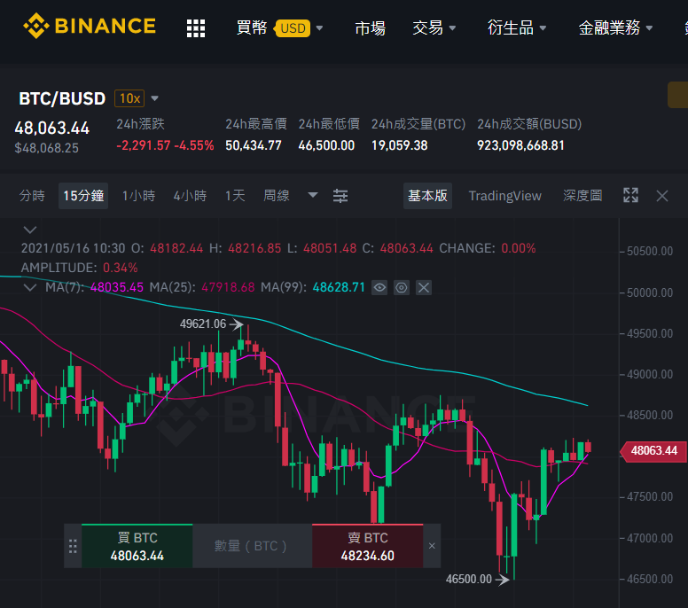Viewport: 688px width, 608px height.
Task: Switch to 周線 interval
Action: [277, 196]
